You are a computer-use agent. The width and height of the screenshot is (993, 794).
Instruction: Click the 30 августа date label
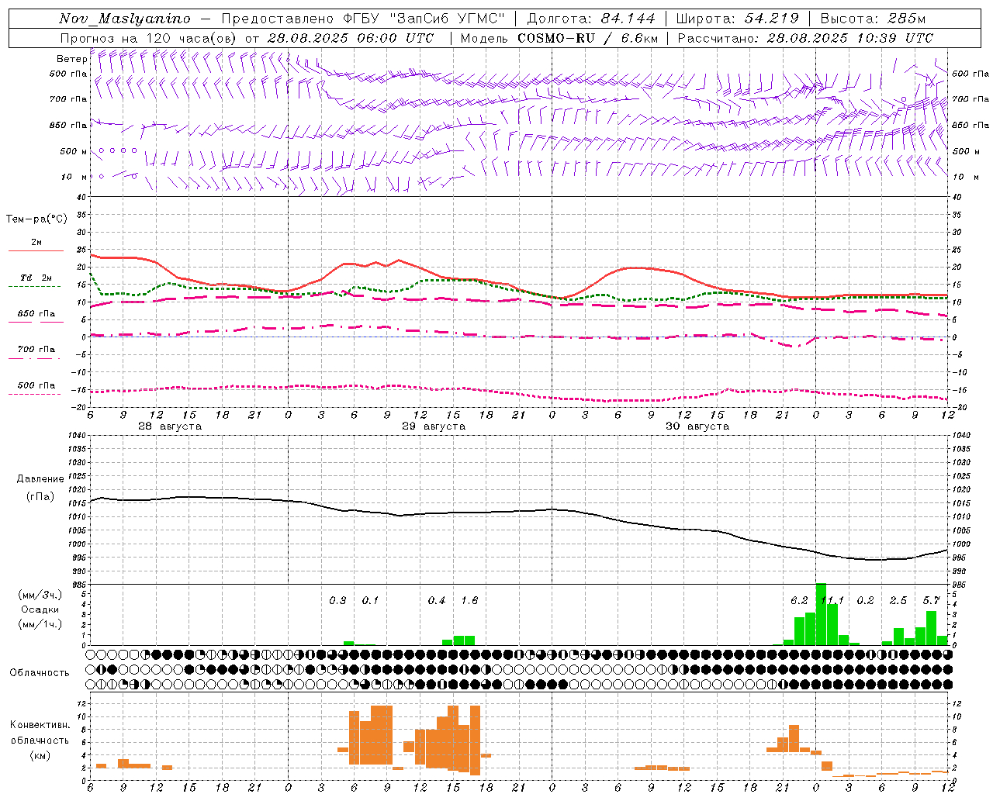pyautogui.click(x=697, y=426)
